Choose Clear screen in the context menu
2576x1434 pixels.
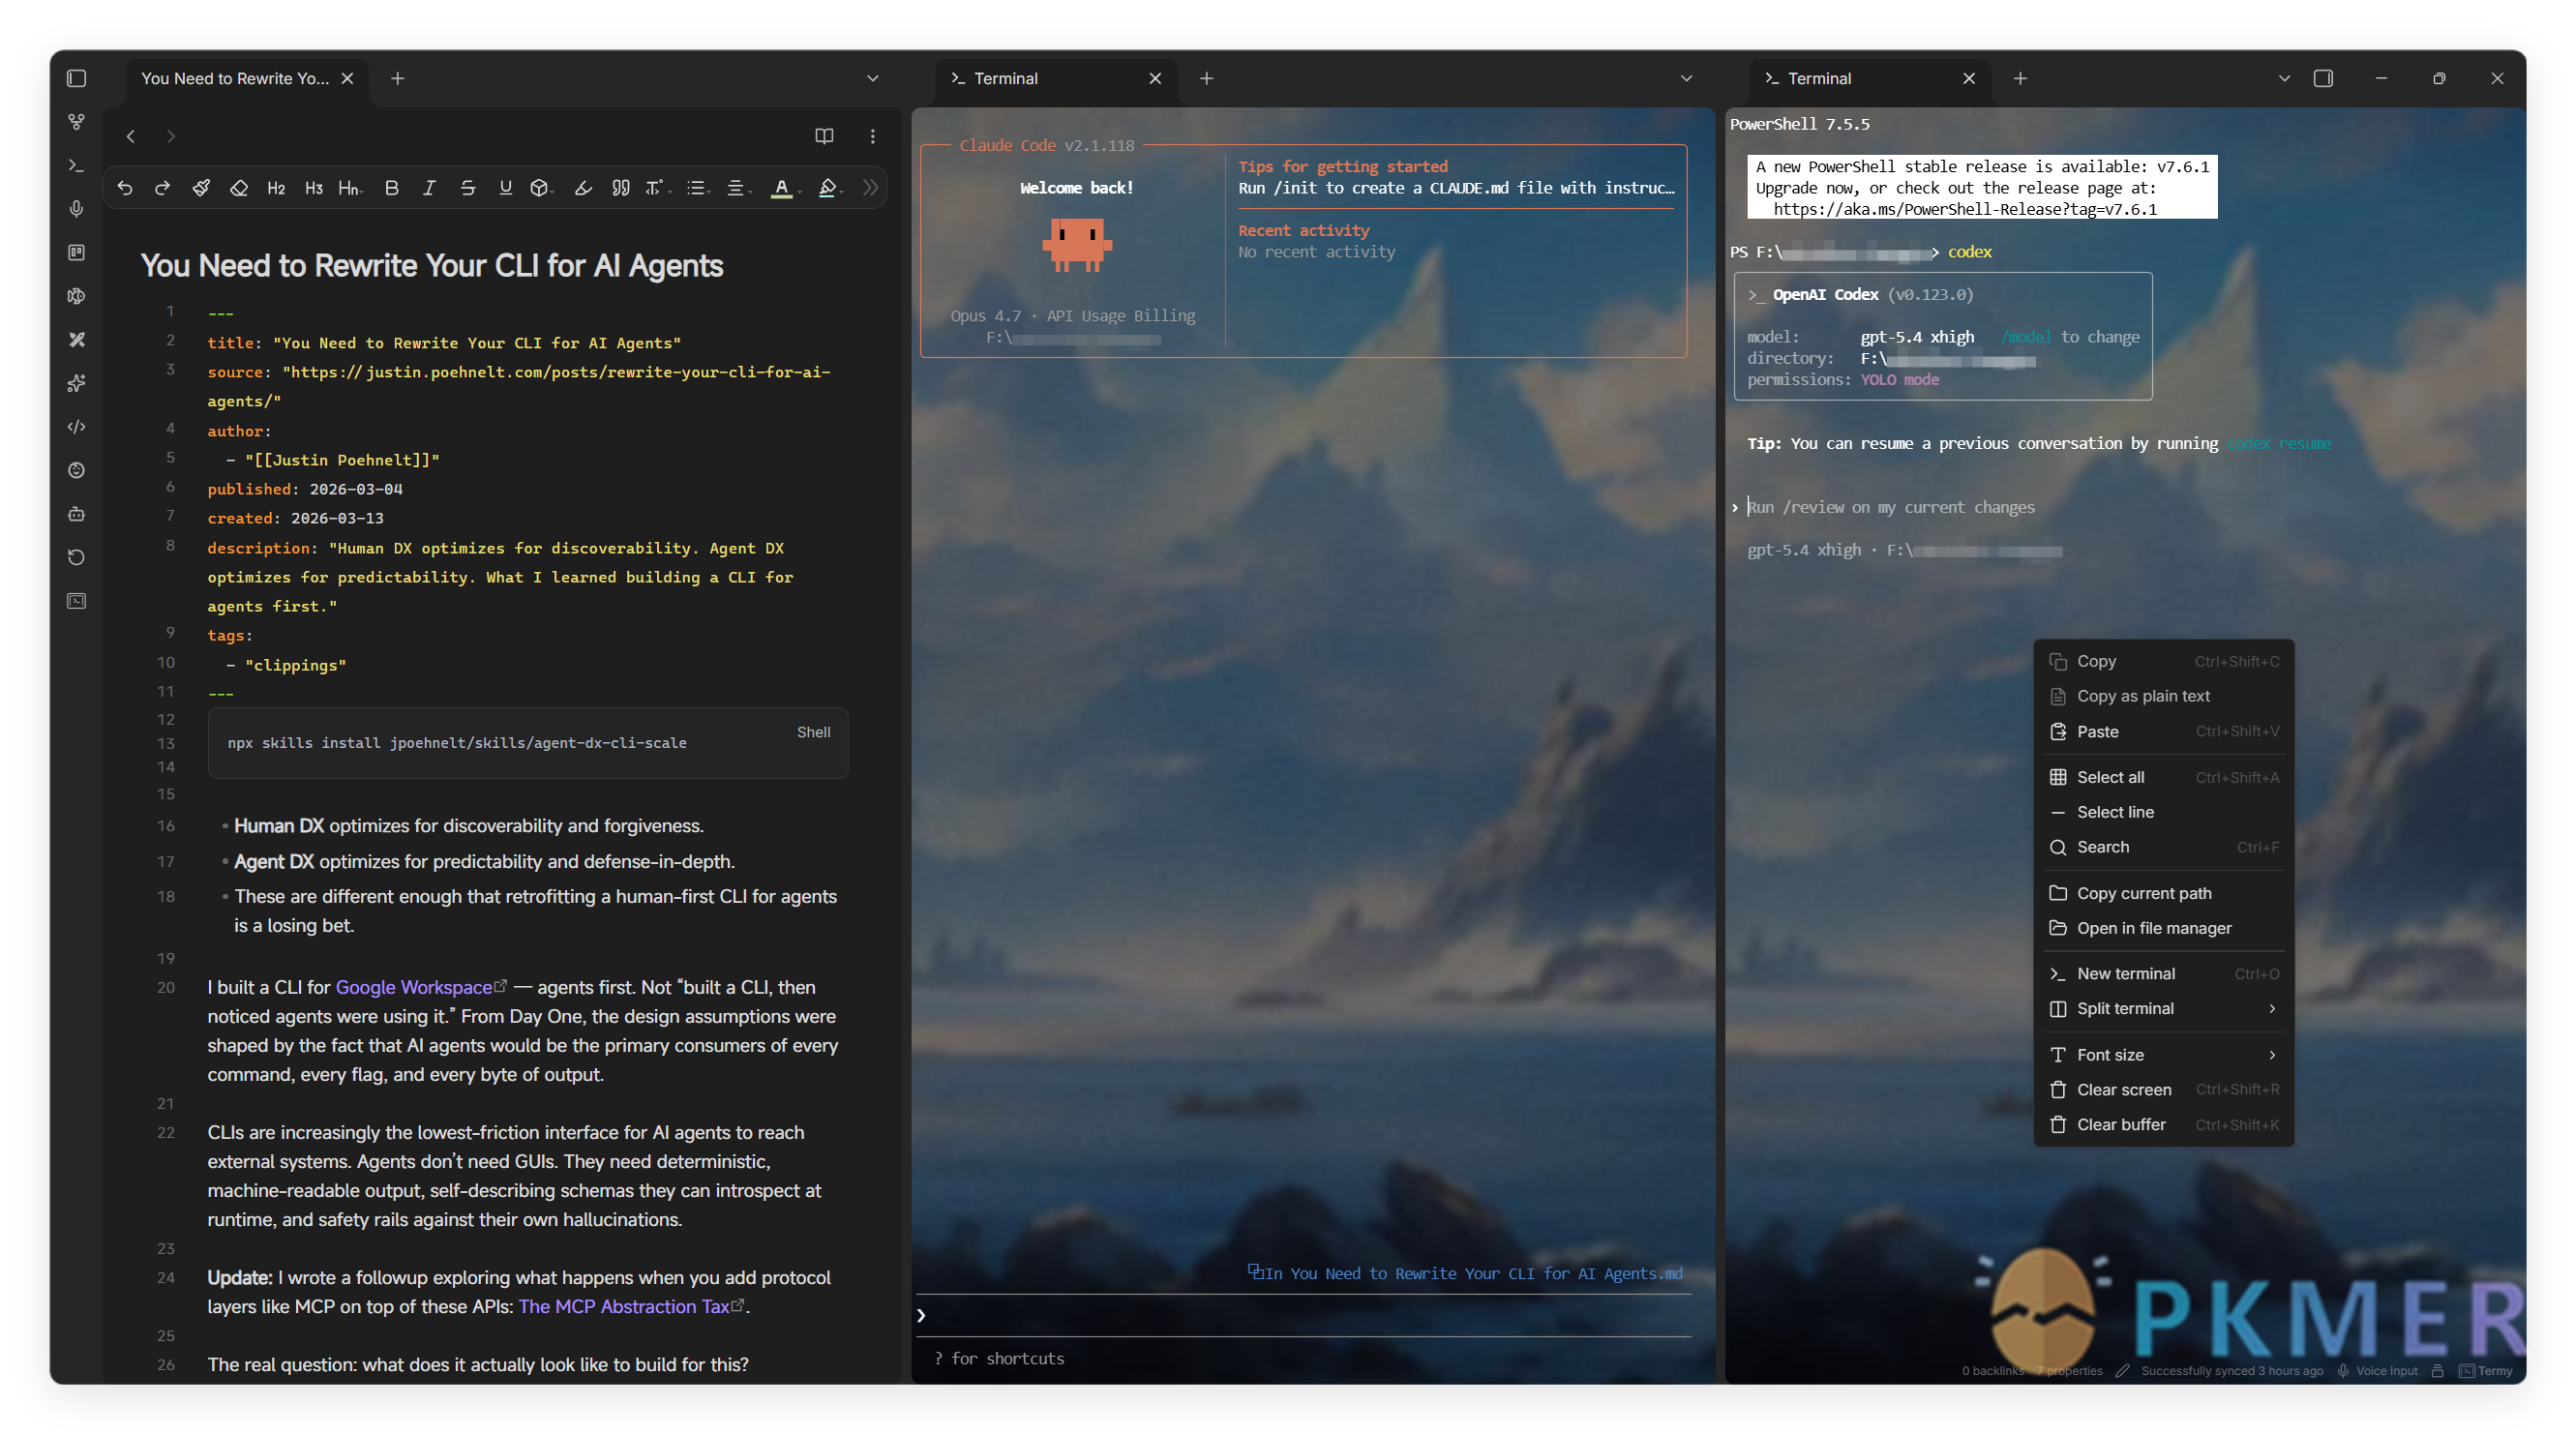2164,1089
